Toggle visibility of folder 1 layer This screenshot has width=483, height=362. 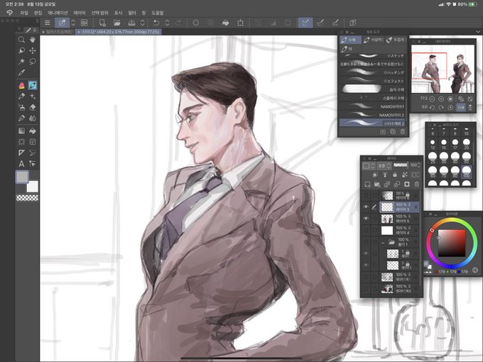coord(366,242)
